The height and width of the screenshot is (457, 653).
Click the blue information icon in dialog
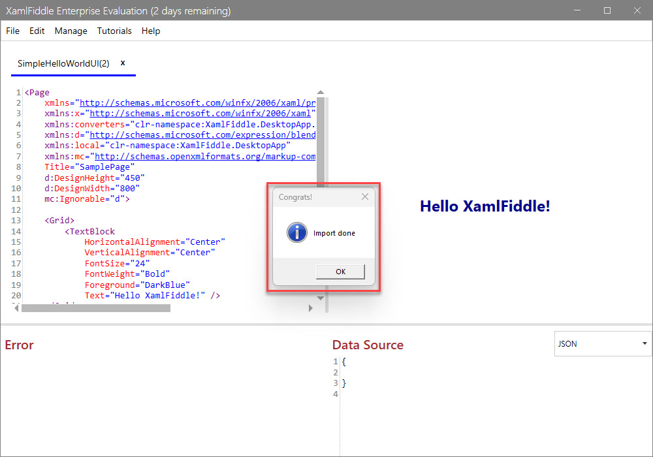click(297, 232)
